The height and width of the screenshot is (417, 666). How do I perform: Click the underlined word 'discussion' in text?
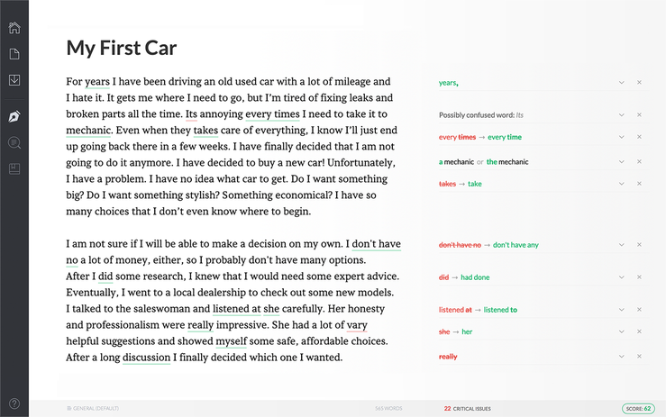tap(146, 358)
